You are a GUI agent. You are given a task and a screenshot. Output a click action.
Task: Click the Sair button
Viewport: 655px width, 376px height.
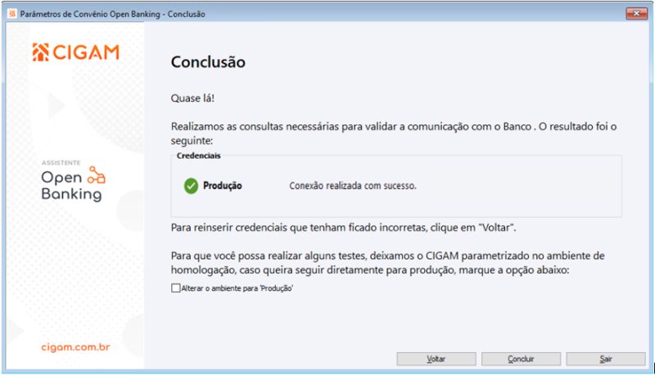(606, 359)
